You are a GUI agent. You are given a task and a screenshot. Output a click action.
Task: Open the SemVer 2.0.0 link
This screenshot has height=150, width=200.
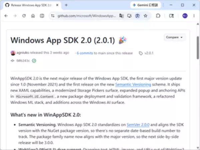pyautogui.click(x=138, y=125)
